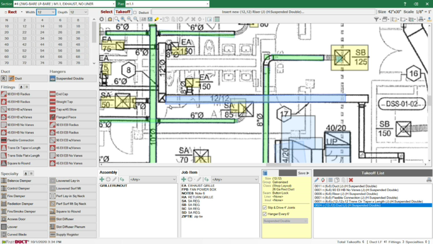Viewport: 433px width, 244px height.
Task: Click size button 24 in grid
Action: [x=42, y=33]
